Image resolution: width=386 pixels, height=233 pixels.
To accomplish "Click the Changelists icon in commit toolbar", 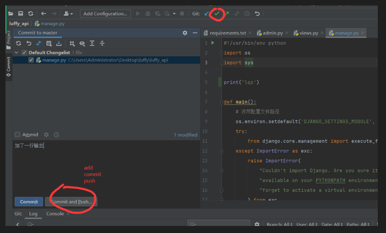I will point(49,44).
